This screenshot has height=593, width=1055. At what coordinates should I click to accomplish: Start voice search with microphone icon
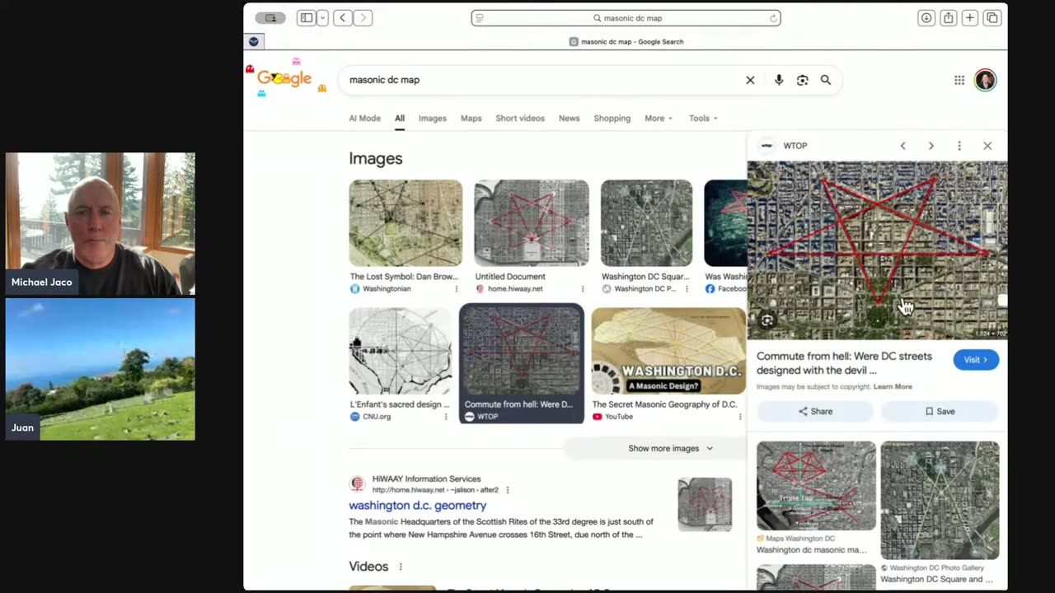[x=779, y=80]
